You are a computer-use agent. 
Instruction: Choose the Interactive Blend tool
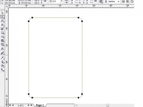coord(2,53)
